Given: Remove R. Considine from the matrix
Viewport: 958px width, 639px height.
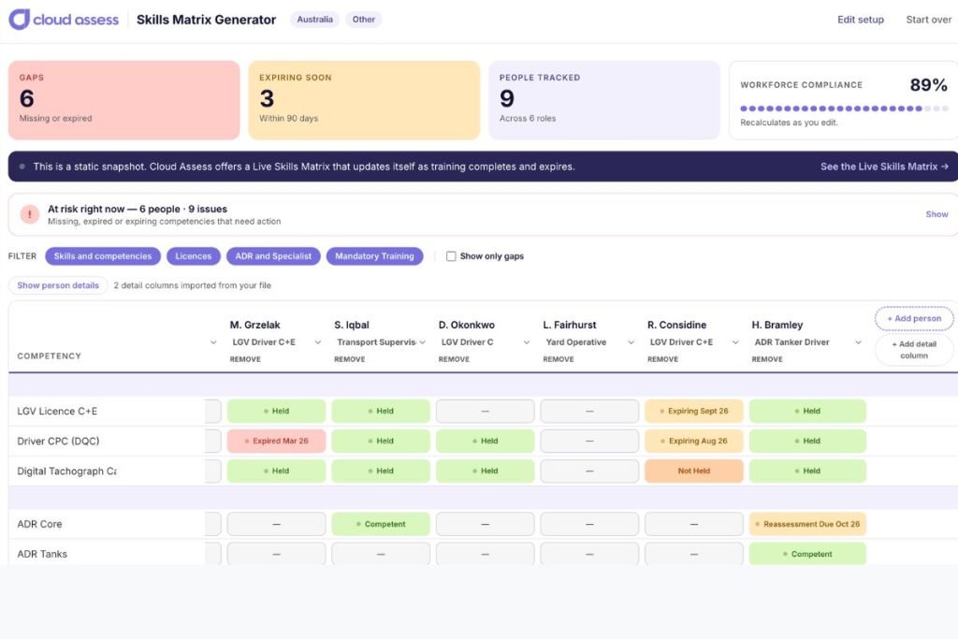Looking at the screenshot, I should pos(663,359).
